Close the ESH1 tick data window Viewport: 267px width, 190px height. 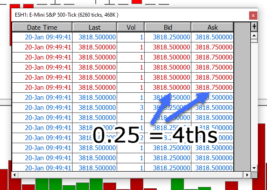[253, 15]
